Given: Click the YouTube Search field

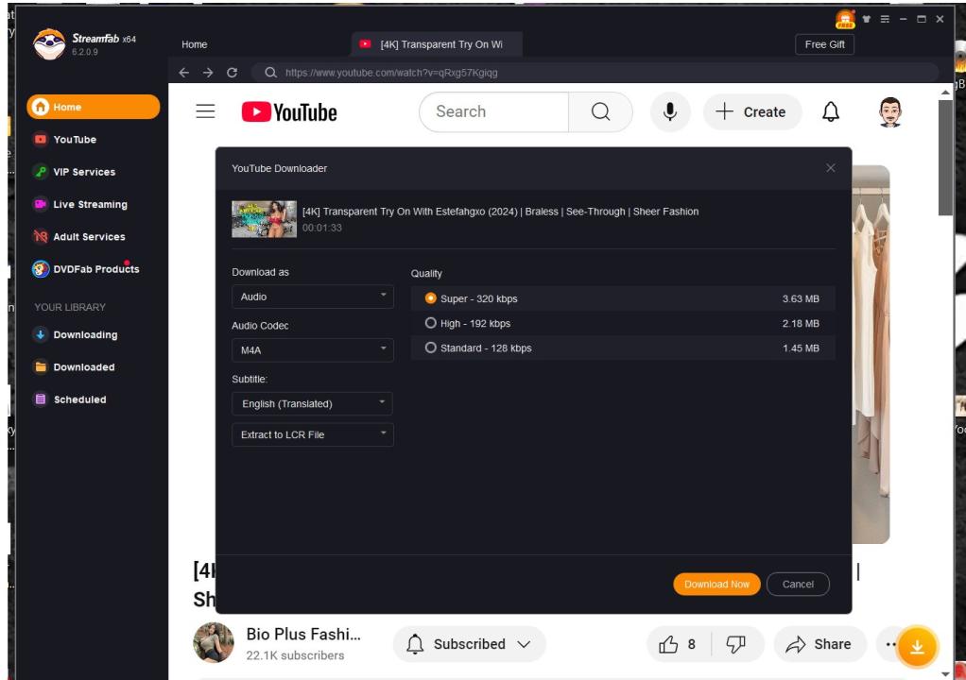Looking at the screenshot, I should (493, 112).
